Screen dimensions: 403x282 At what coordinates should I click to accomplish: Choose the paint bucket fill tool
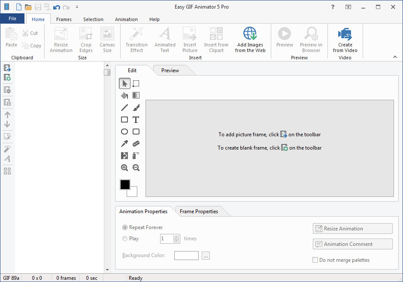(x=124, y=95)
